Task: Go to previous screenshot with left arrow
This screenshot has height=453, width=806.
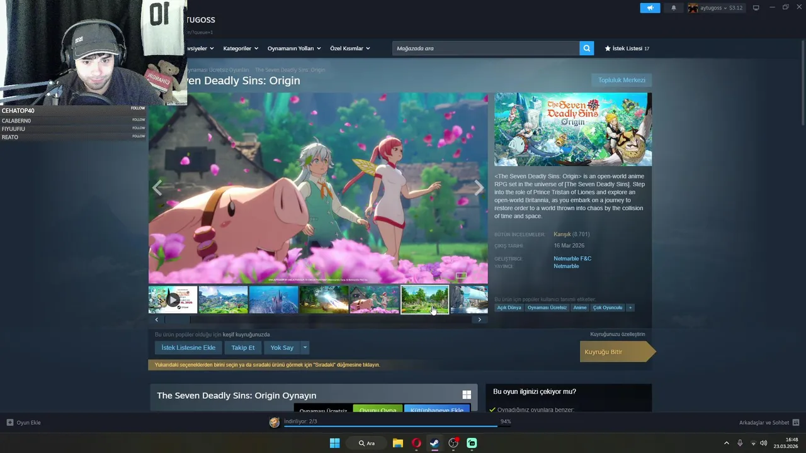Action: click(x=157, y=187)
